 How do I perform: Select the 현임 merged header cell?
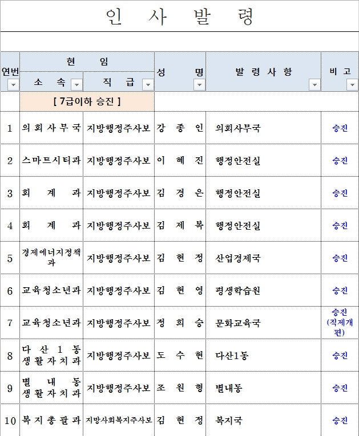87,62
